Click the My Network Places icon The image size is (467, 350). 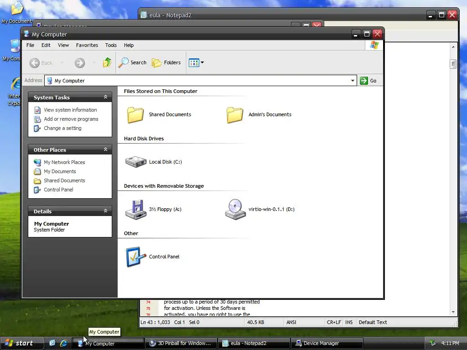(x=37, y=163)
